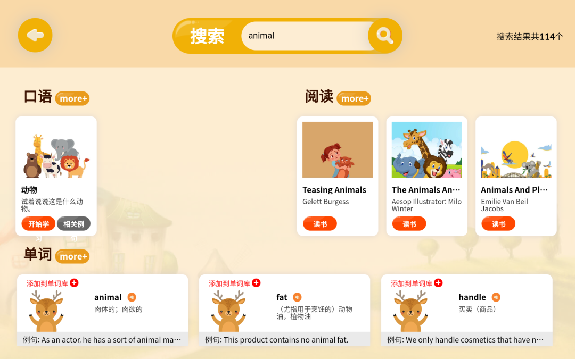Read the Teasing Animals book

pos(320,224)
